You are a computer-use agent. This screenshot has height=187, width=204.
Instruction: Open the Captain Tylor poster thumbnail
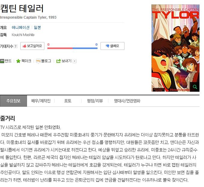[x=175, y=48]
